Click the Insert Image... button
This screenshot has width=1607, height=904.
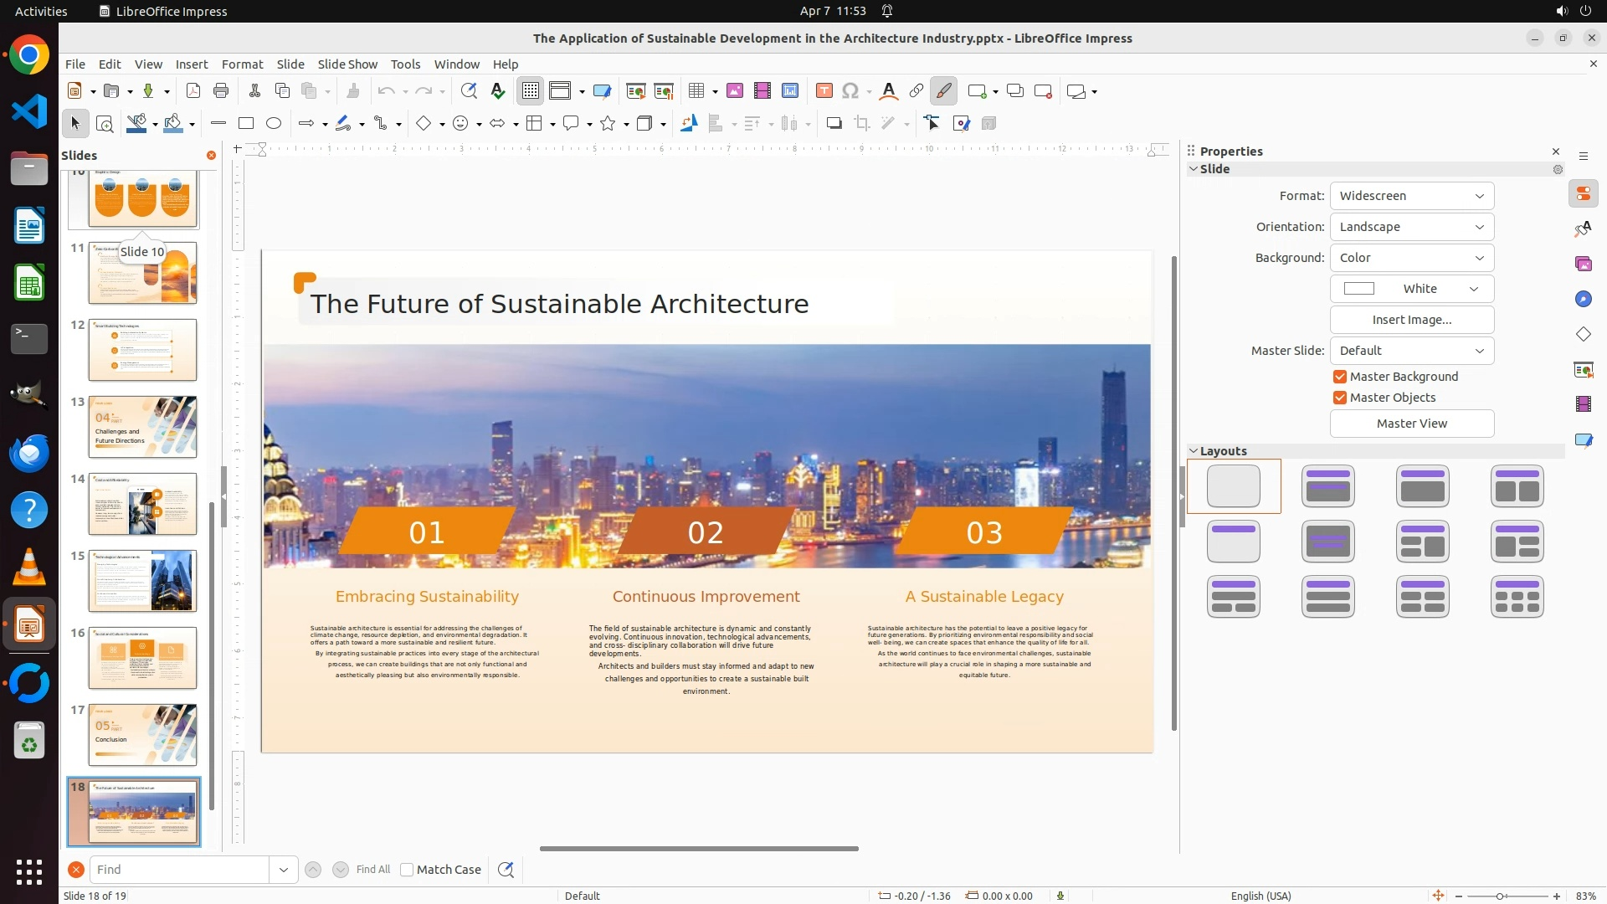(1411, 320)
